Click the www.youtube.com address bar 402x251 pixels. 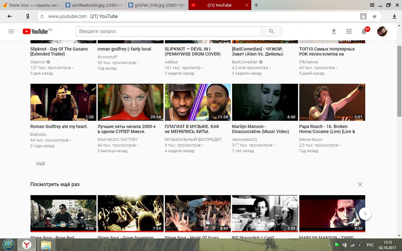point(198,16)
